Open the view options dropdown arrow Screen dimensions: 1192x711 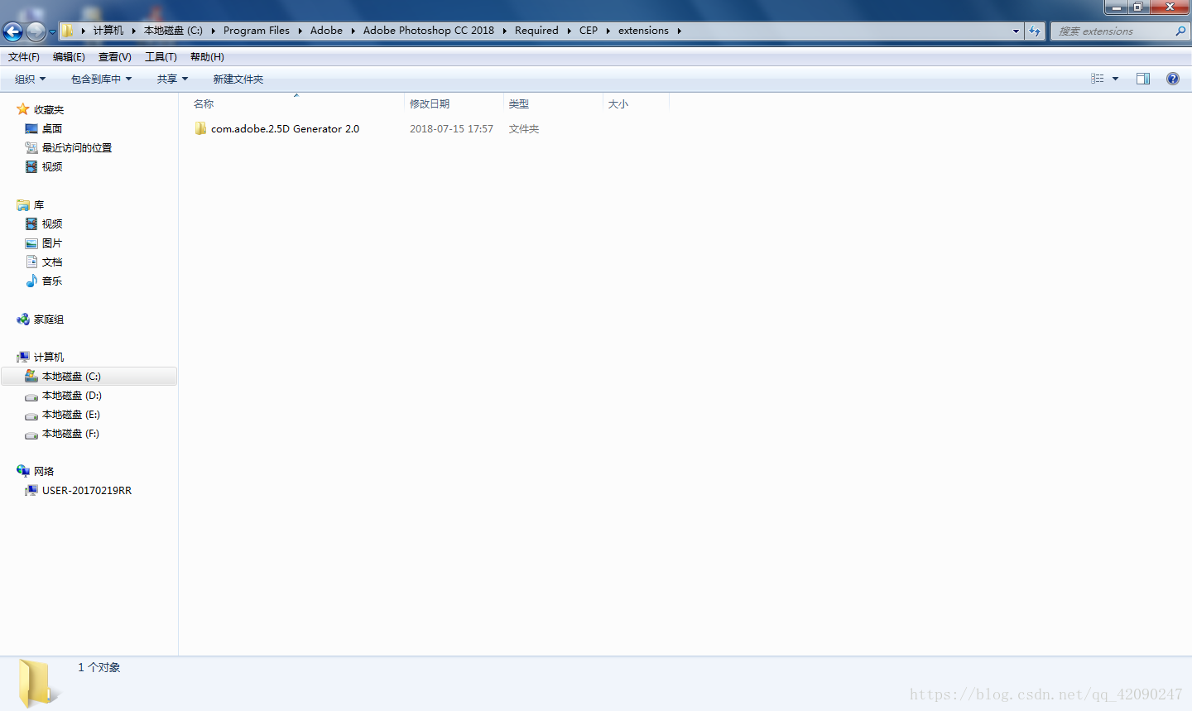(x=1115, y=79)
